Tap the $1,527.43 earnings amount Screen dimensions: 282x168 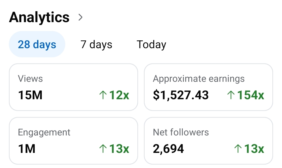pos(181,95)
